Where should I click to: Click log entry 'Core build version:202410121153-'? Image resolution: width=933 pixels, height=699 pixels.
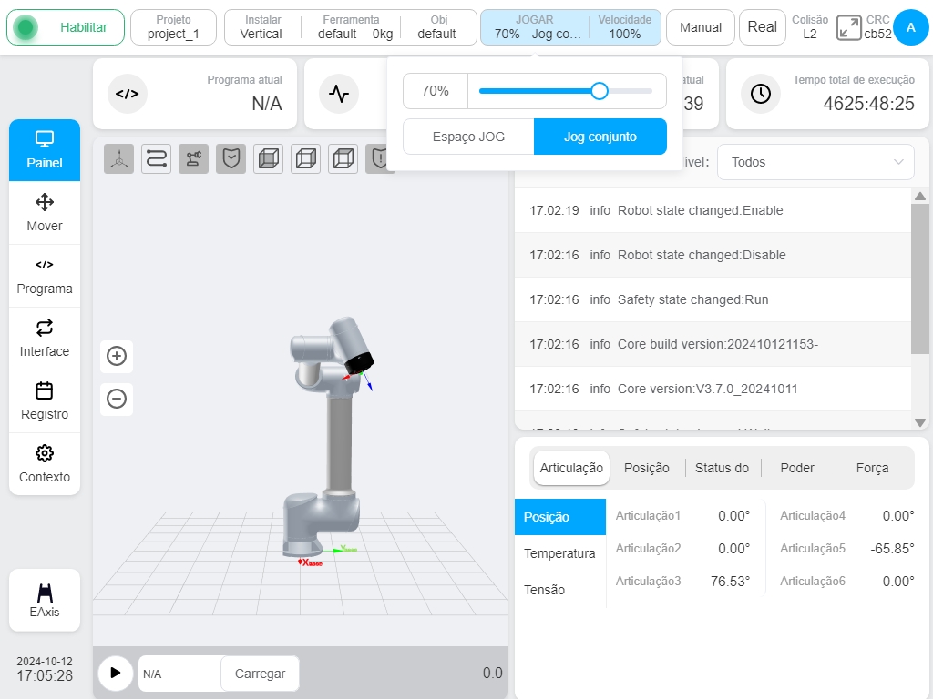[x=713, y=344]
